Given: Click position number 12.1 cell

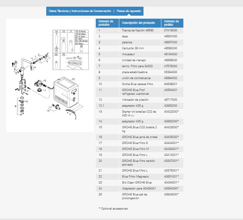Looking at the screenshot, I should (x=107, y=106).
